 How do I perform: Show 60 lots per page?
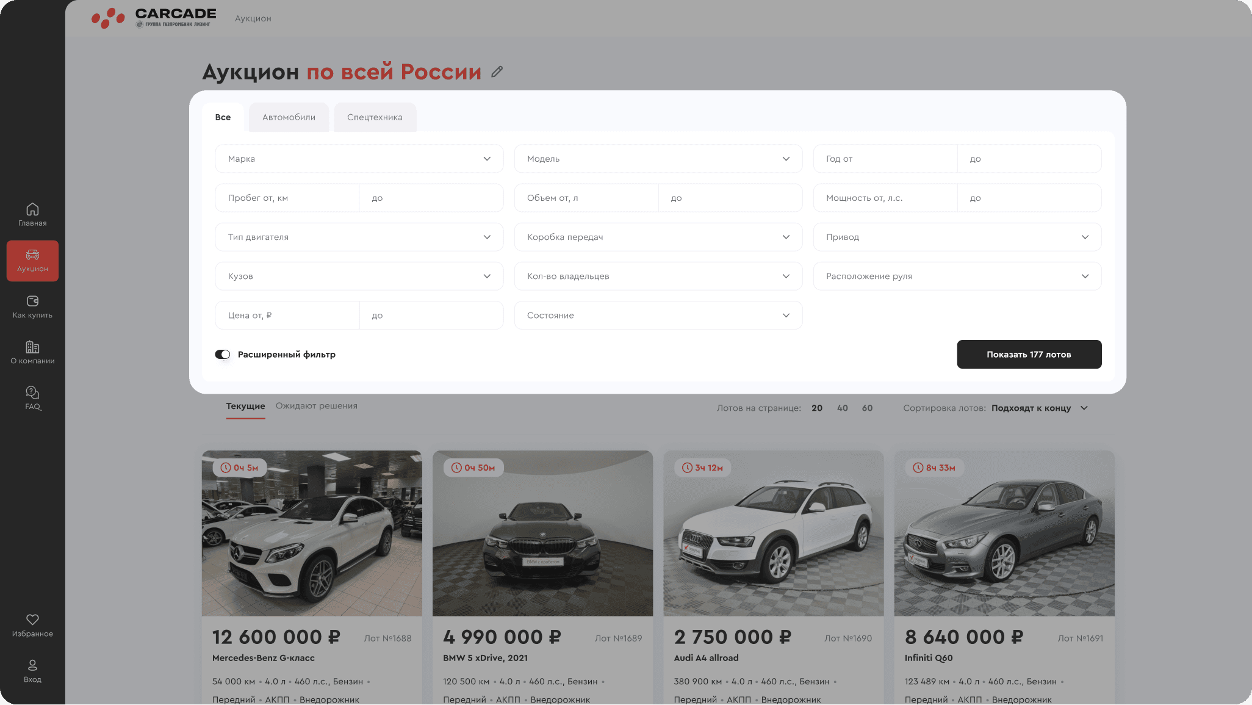pos(867,408)
